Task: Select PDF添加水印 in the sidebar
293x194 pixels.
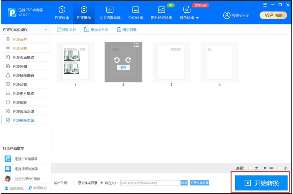Action: [x=23, y=111]
